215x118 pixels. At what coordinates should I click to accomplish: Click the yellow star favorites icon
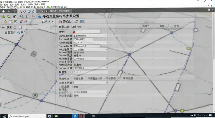tap(6, 22)
